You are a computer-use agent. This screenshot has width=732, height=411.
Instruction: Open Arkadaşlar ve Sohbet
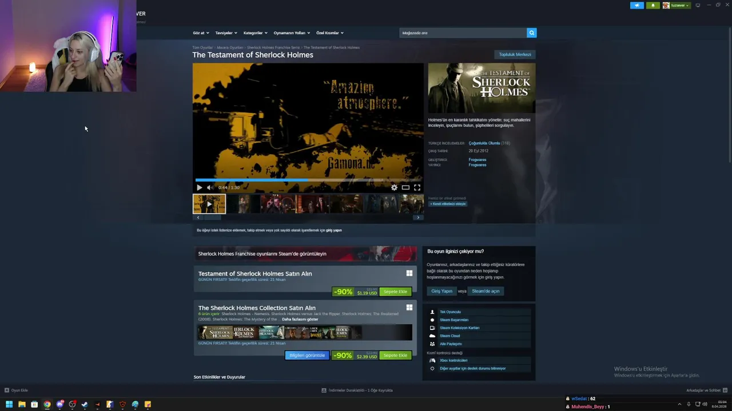coord(706,390)
